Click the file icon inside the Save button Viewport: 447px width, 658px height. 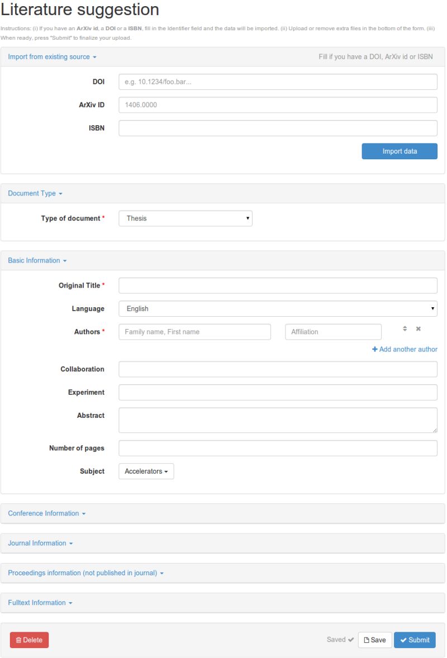[367, 640]
